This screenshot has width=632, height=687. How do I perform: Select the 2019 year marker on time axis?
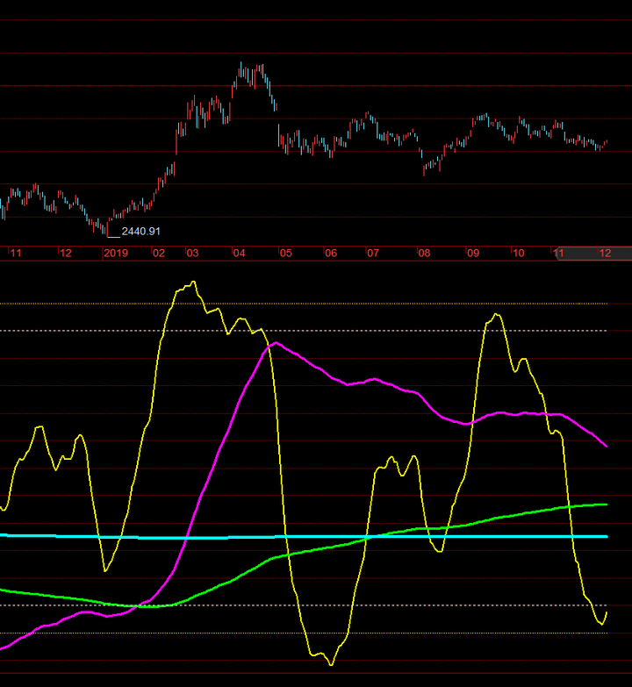click(116, 254)
